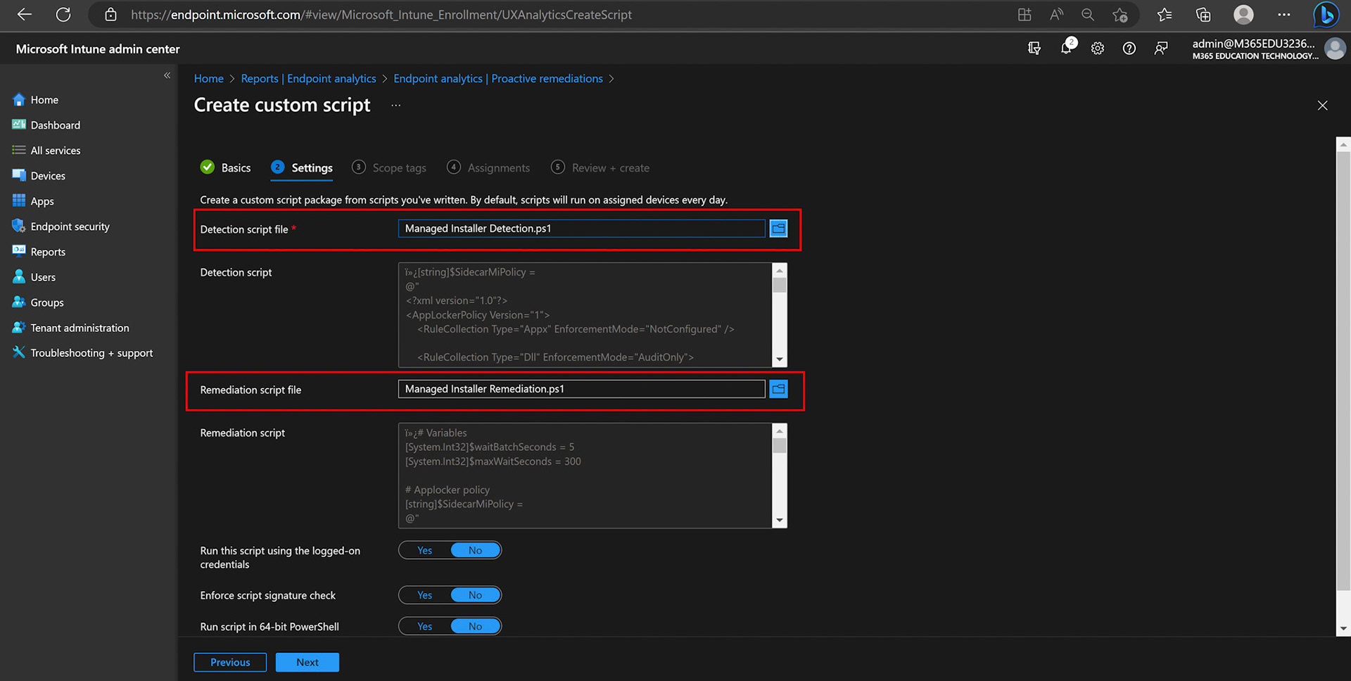
Task: Click the Next button
Action: tap(307, 662)
